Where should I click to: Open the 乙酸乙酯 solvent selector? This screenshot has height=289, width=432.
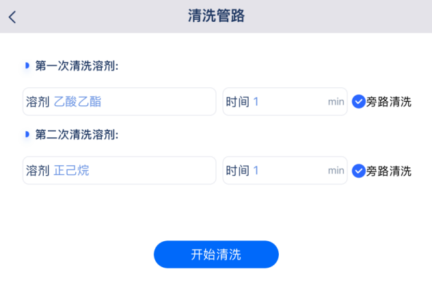(x=120, y=101)
